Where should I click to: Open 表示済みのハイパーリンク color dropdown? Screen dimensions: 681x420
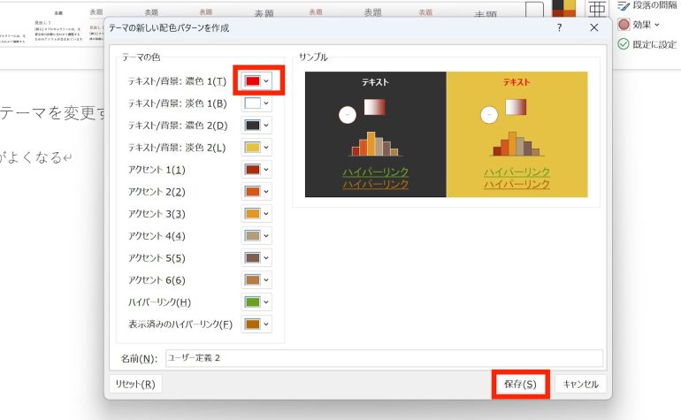pos(256,324)
